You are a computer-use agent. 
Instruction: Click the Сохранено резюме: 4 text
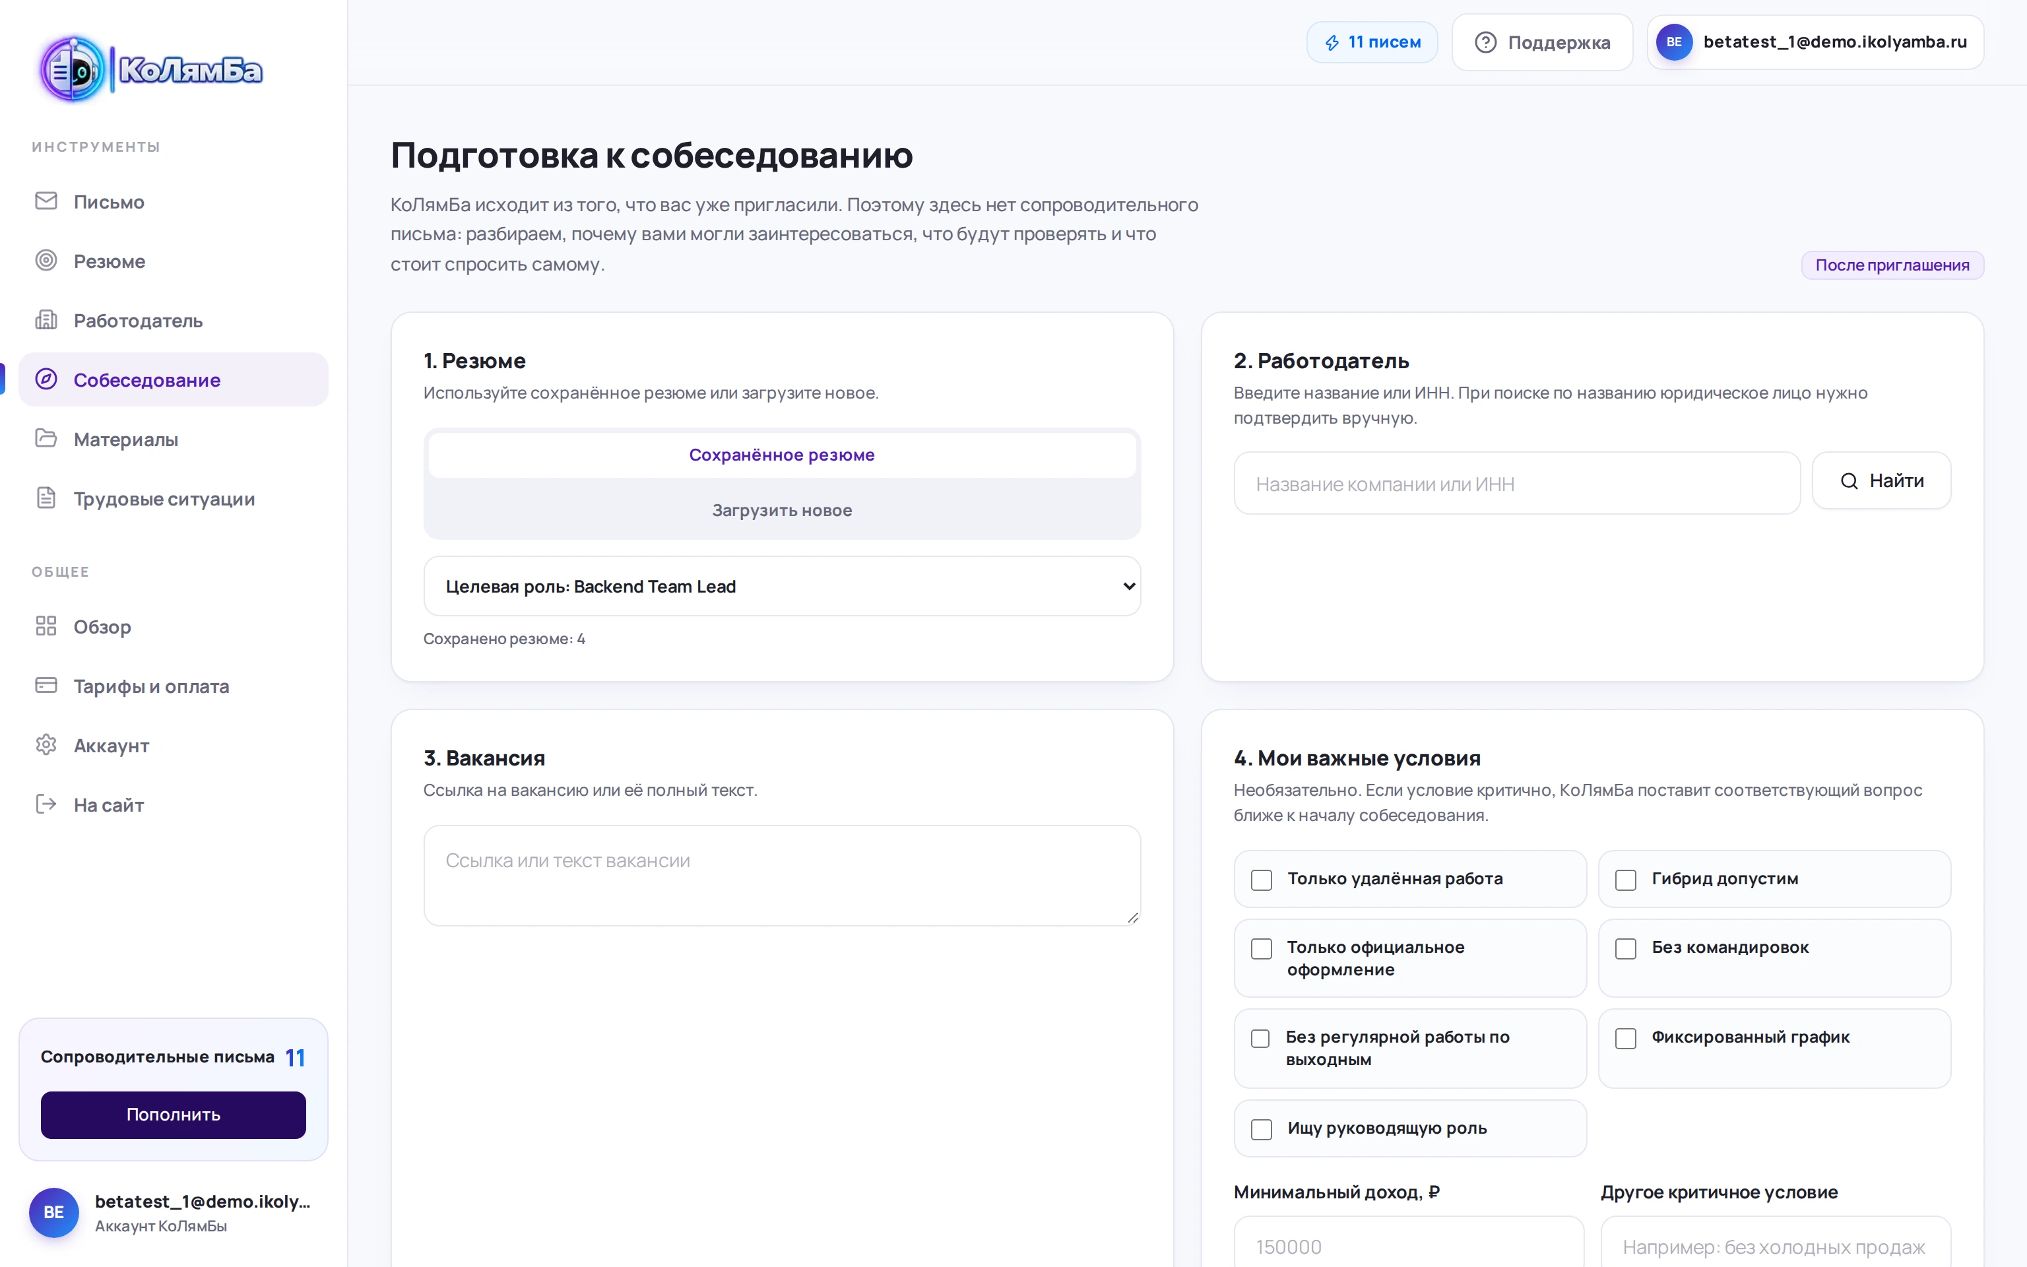tap(504, 639)
